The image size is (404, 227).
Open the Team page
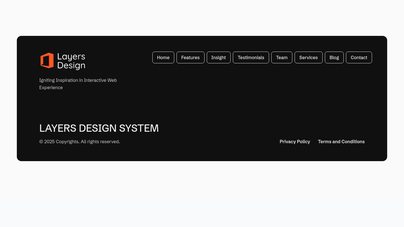282,57
